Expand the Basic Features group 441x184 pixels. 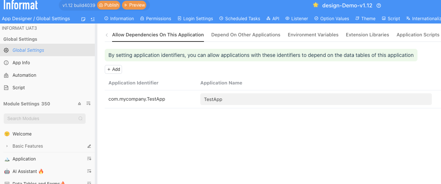(7, 146)
